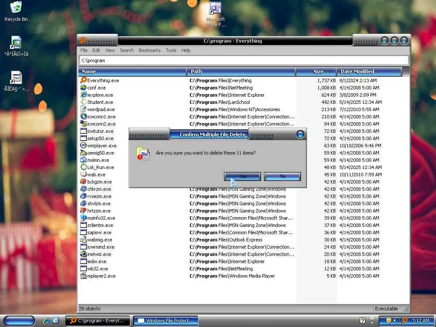This screenshot has height=327, width=436.
Task: Confirm deletion with the Yes button
Action: pos(242,176)
